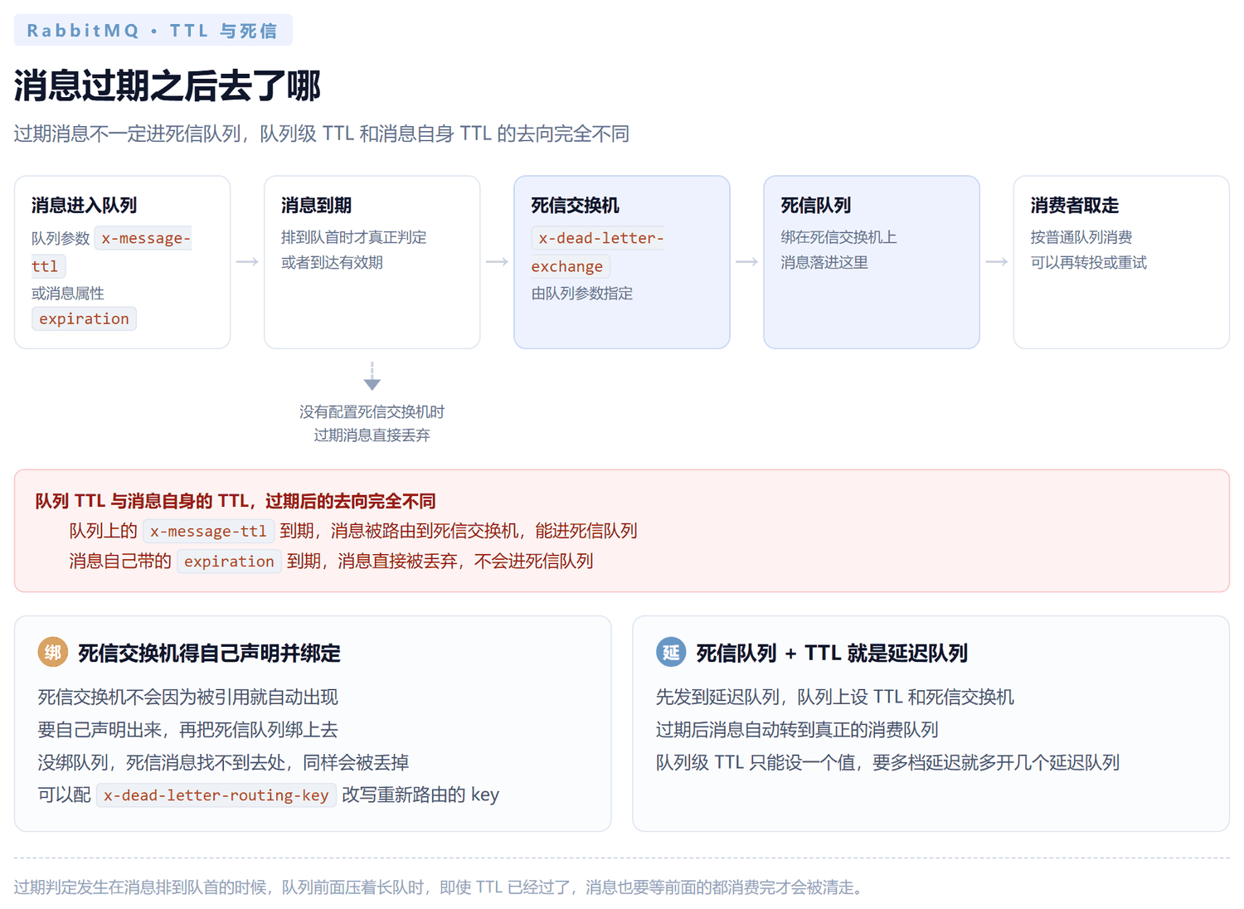Click the line 或者到达有效期
The image size is (1244, 909).
(332, 262)
